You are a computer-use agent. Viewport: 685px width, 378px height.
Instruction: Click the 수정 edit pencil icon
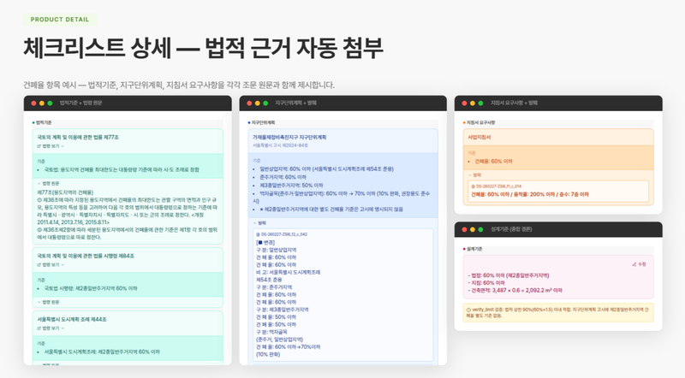pos(637,265)
